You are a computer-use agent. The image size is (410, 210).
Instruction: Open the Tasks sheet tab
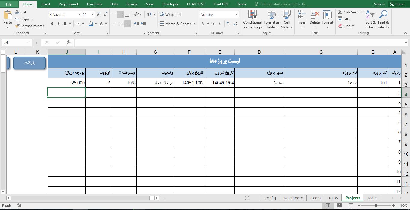click(x=333, y=198)
